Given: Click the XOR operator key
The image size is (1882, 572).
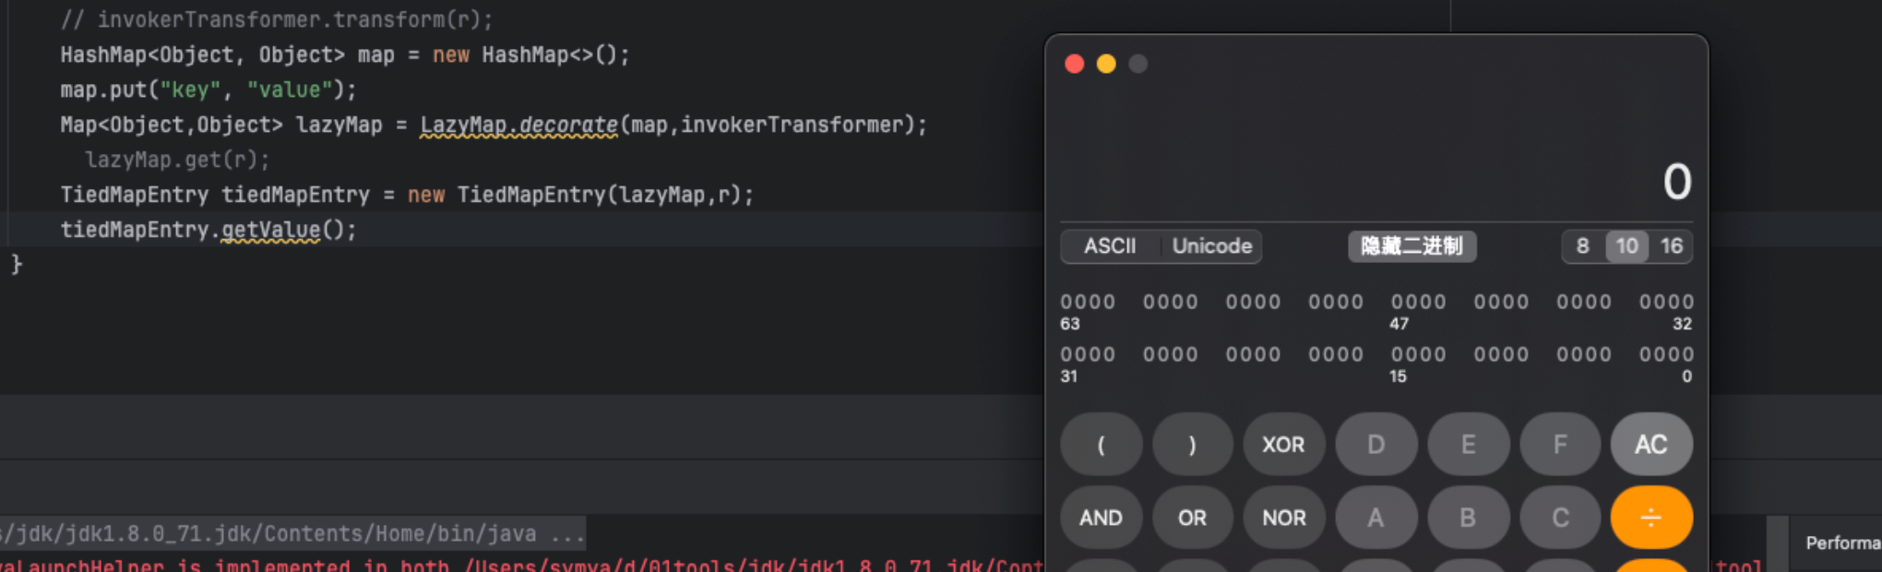Looking at the screenshot, I should coord(1283,445).
